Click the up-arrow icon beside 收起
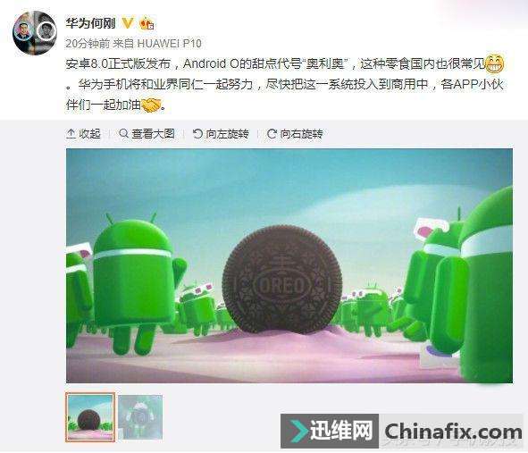 pos(71,134)
